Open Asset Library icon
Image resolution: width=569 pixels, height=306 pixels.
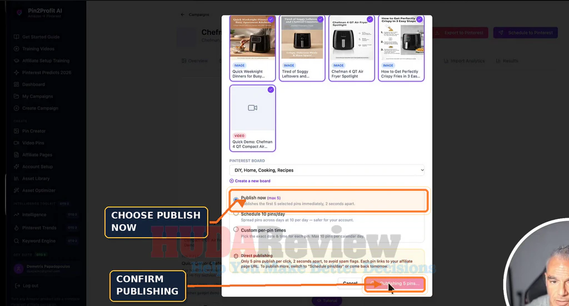16,178
